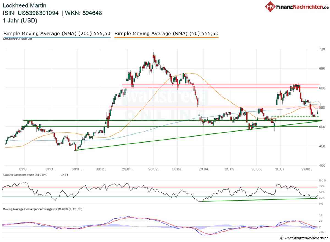Click the 50% RSI axis label
Image resolution: width=330 pixels, height=242 pixels.
tap(321, 192)
